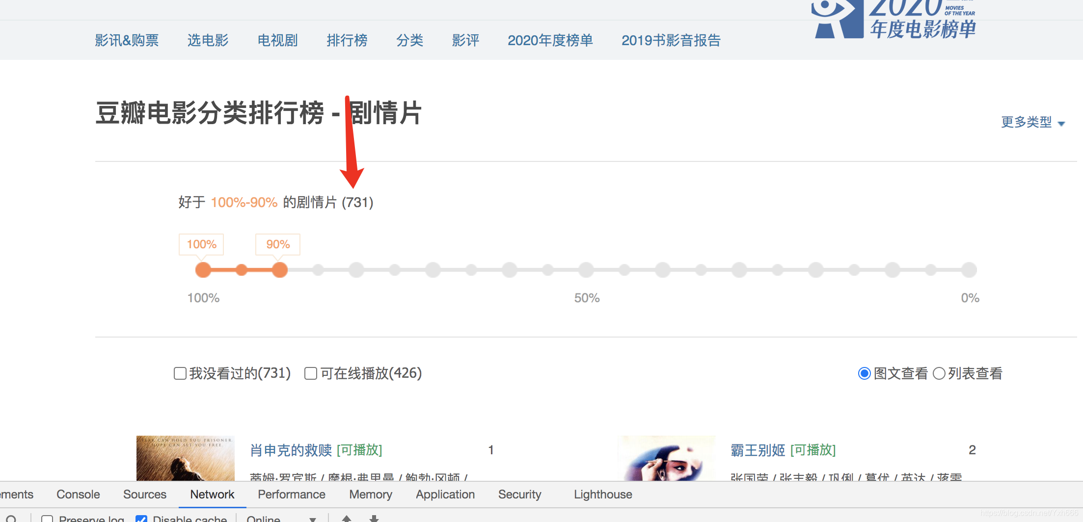The width and height of the screenshot is (1083, 522).
Task: Open the Performance tab in DevTools
Action: 292,495
